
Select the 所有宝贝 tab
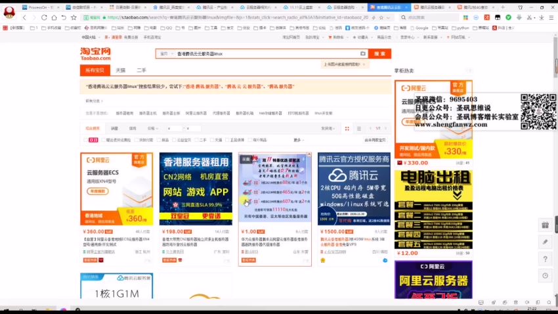click(x=95, y=70)
